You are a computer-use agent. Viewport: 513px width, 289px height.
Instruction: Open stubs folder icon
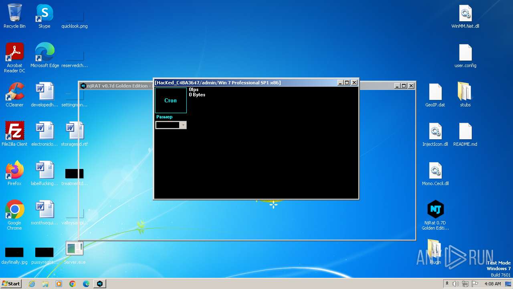tap(465, 95)
